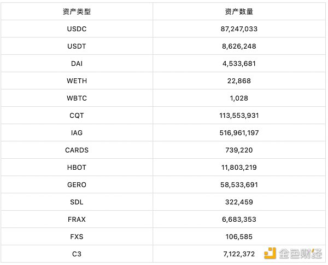
Task: Click the USDC asset cell
Action: 77,29
